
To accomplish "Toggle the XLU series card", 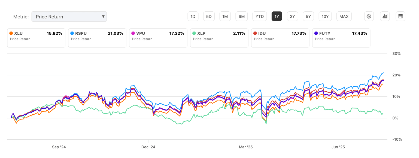I will point(36,38).
